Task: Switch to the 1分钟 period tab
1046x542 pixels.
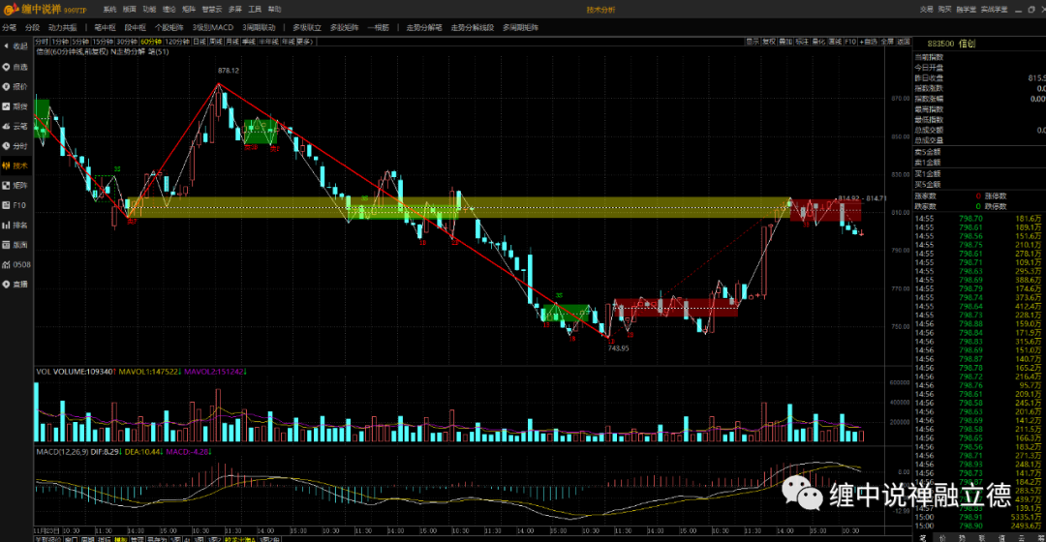Action: (60, 42)
